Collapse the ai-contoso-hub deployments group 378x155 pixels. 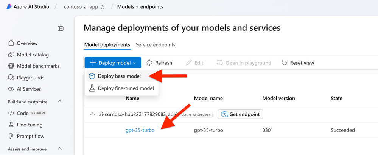point(93,114)
